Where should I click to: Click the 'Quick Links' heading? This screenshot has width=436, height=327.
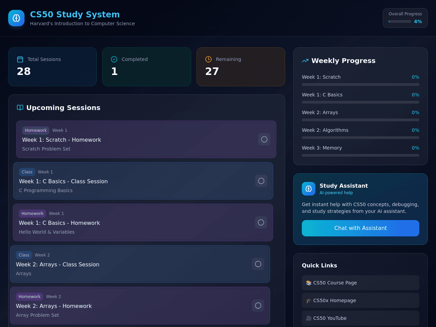click(x=320, y=265)
